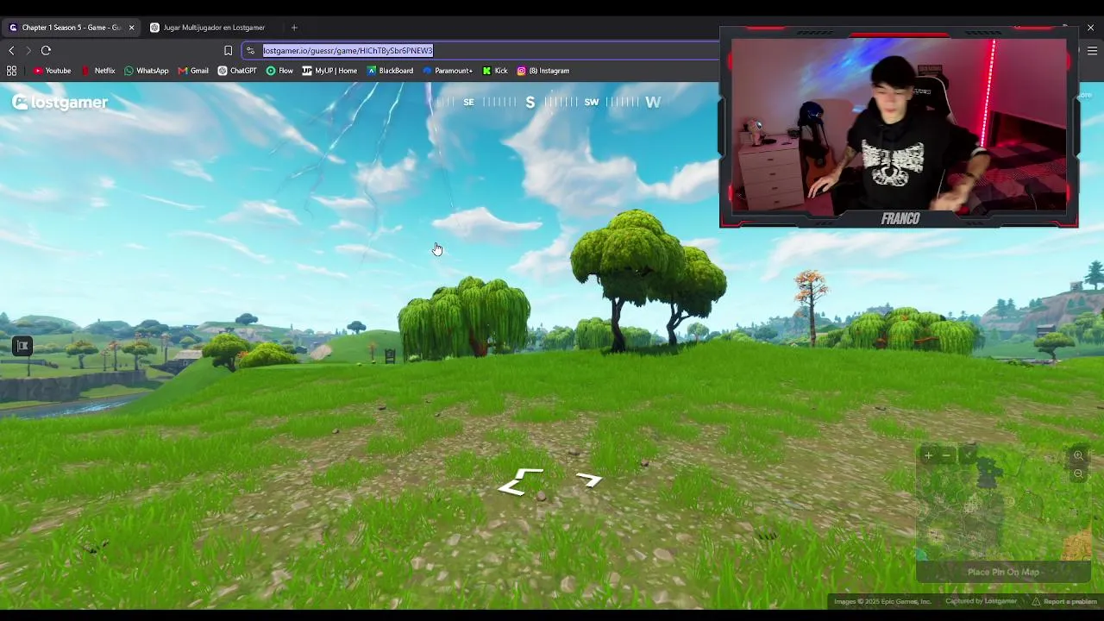This screenshot has height=621, width=1104.
Task: Click the W heading on the compass
Action: (x=653, y=103)
